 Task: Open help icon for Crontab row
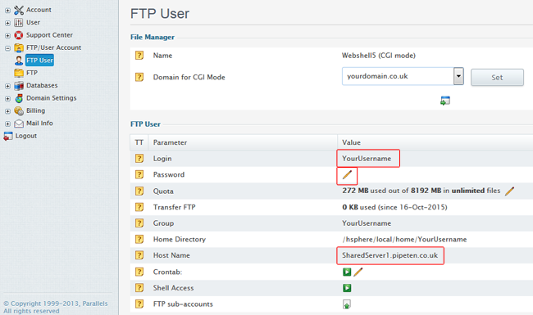(x=139, y=272)
